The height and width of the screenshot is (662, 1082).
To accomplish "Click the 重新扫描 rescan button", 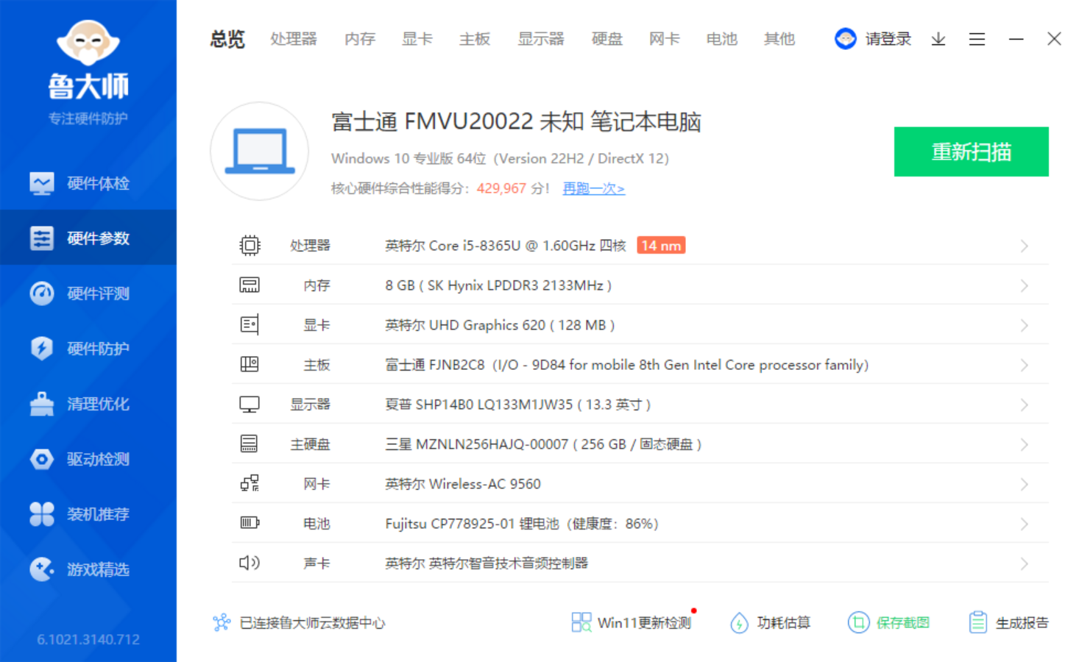I will click(972, 152).
